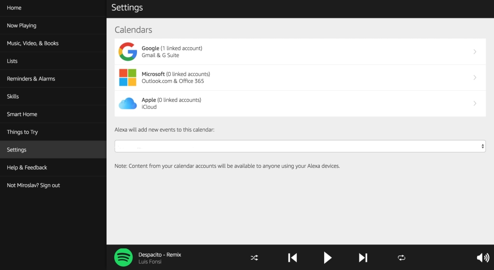Click the Microsoft logo icon

pyautogui.click(x=128, y=78)
